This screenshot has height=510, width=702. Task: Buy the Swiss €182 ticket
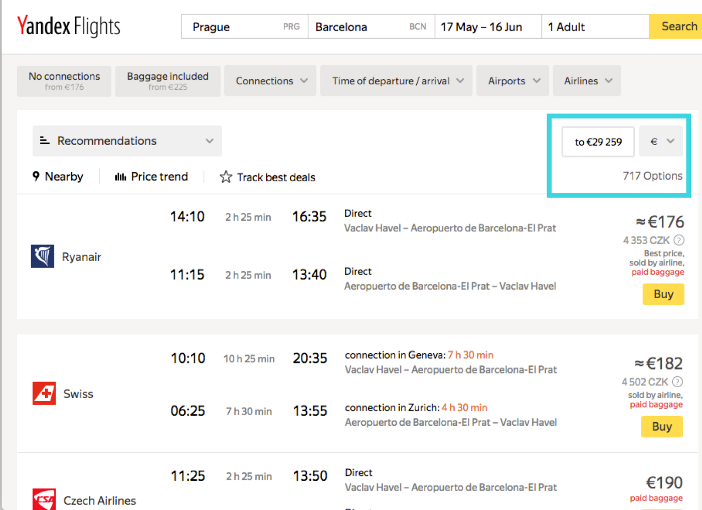662,427
